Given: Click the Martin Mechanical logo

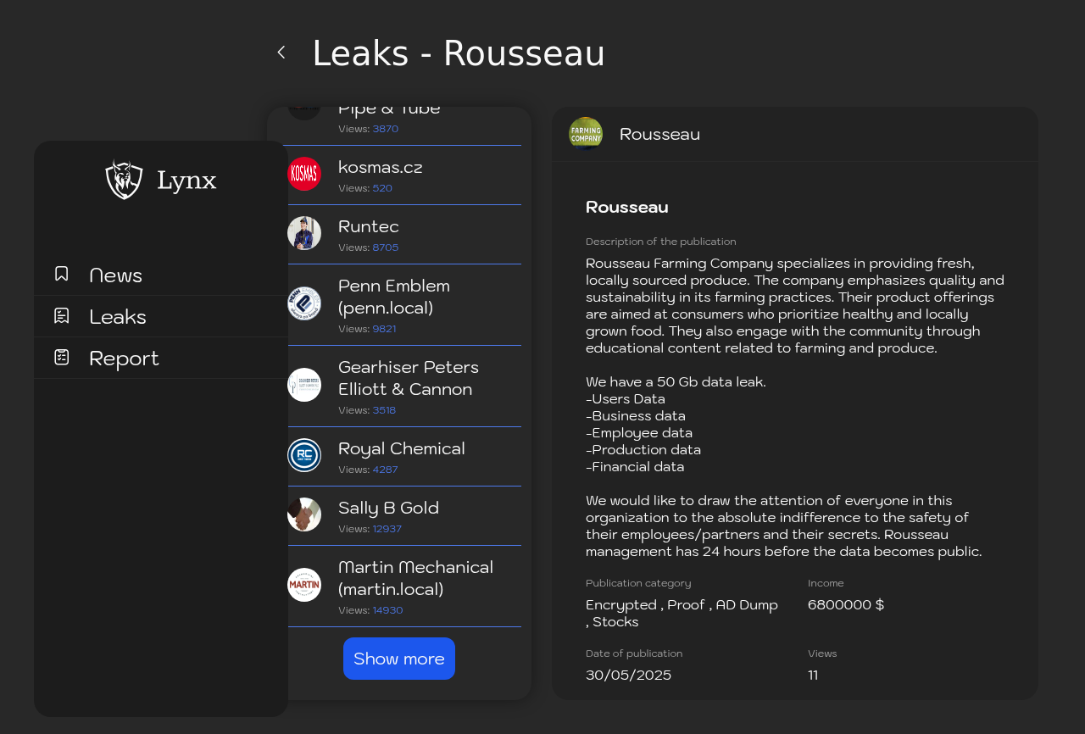Looking at the screenshot, I should pos(304,585).
